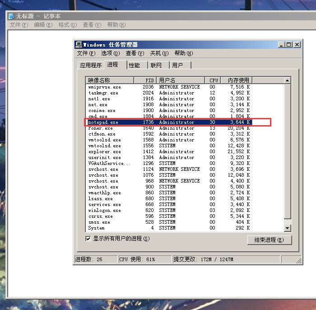This screenshot has height=310, width=316.
Task: Select the System process with PID 4
Action: click(x=169, y=228)
